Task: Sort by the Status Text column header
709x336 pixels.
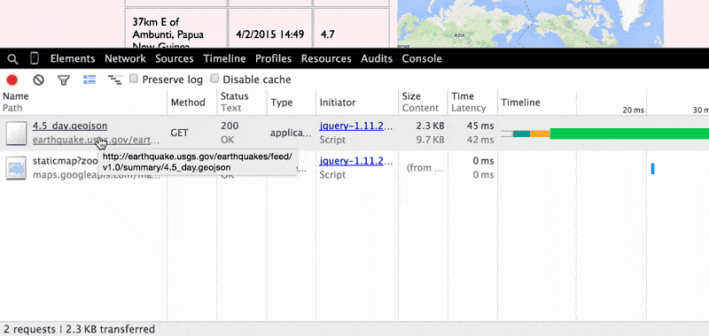Action: (x=242, y=102)
